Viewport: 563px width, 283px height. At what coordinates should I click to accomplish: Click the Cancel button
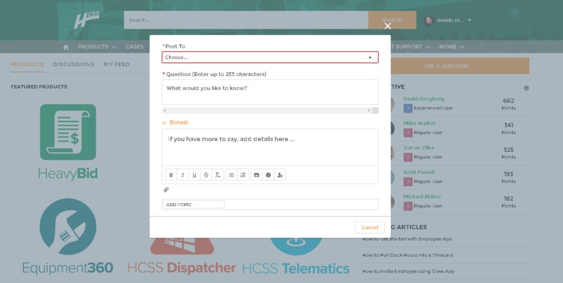(x=370, y=227)
